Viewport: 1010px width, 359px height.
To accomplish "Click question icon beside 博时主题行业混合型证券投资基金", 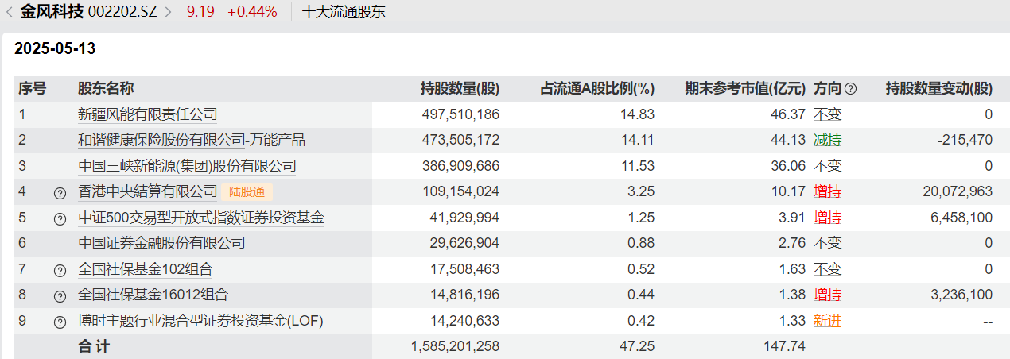I will pyautogui.click(x=60, y=322).
